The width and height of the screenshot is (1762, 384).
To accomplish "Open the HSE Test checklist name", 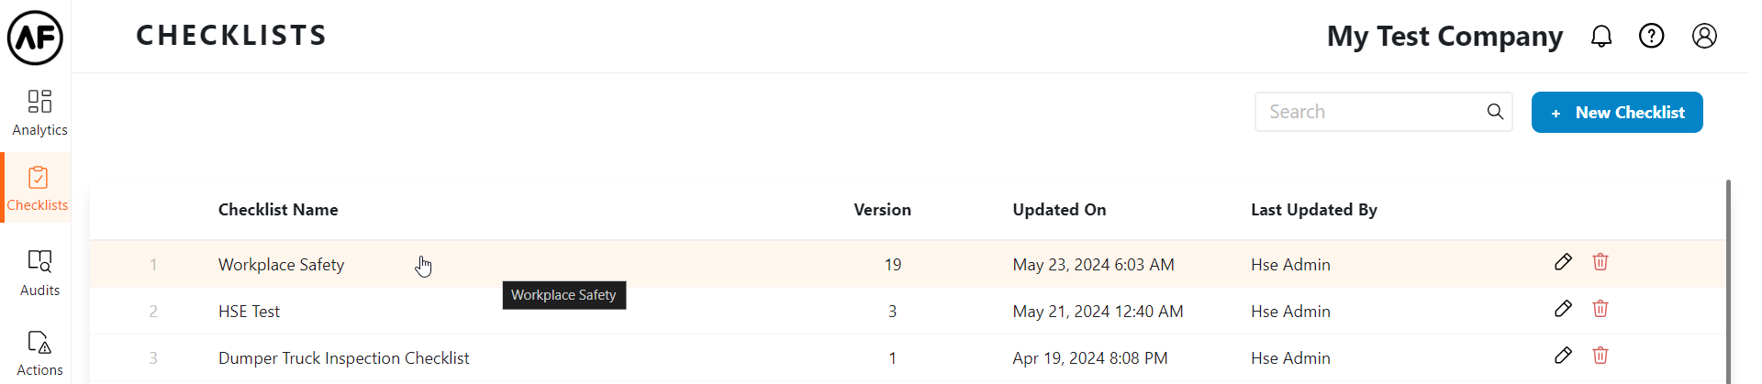I will tap(249, 312).
